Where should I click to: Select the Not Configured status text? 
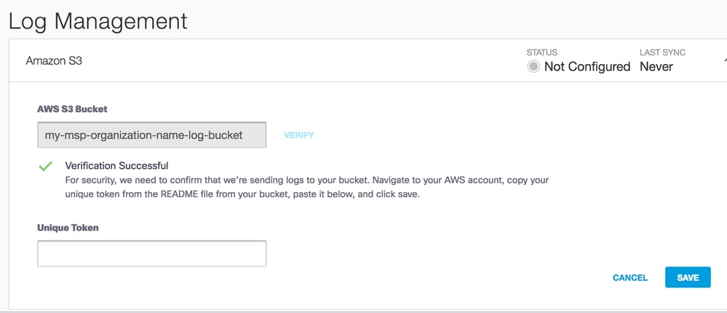[x=587, y=67]
